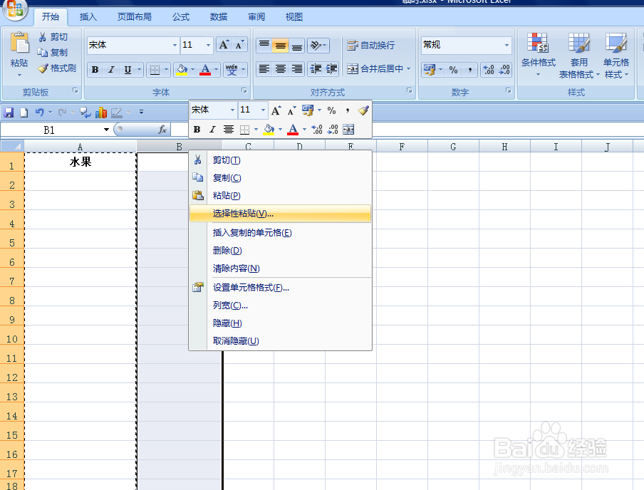Screen dimensions: 644x490
Task: Click ribbon comma style button
Action: tap(470, 70)
